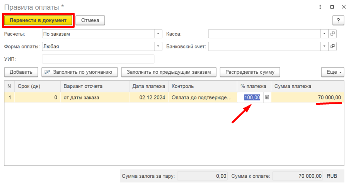Viewport: 351px width, 187px height.
Task: Click into the empty Касса field
Action: pos(264,34)
